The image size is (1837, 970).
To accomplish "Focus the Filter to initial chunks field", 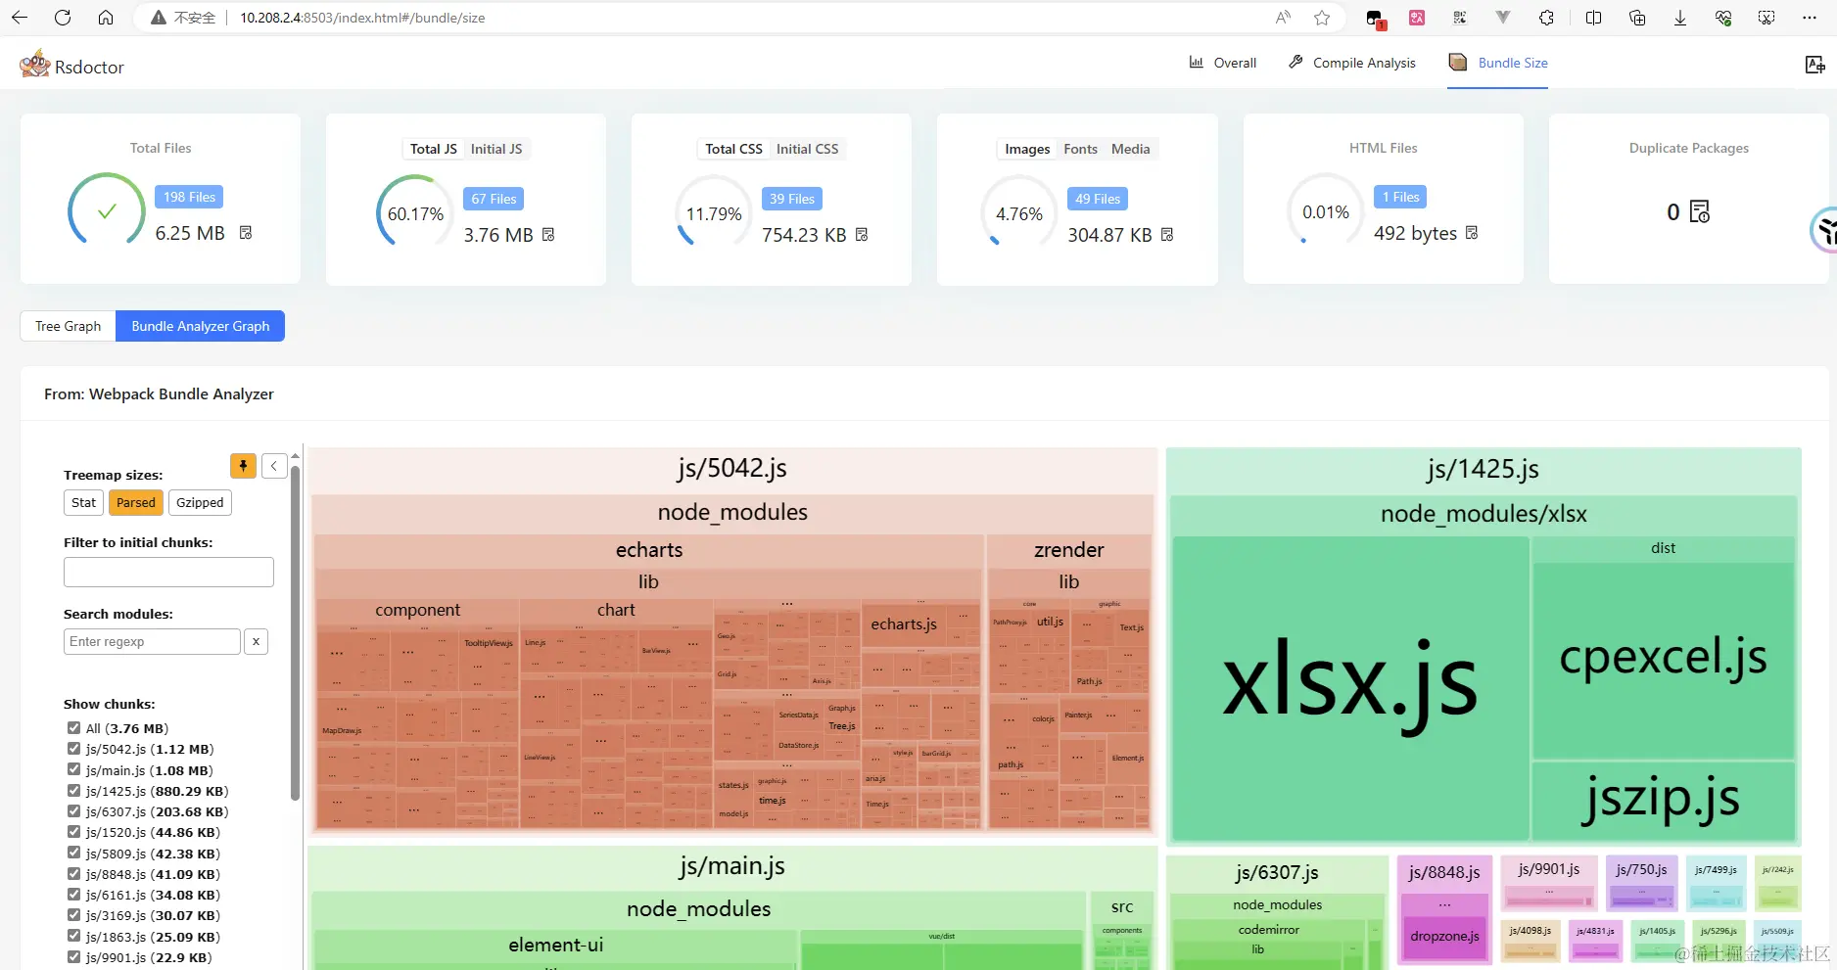I will [x=168, y=573].
